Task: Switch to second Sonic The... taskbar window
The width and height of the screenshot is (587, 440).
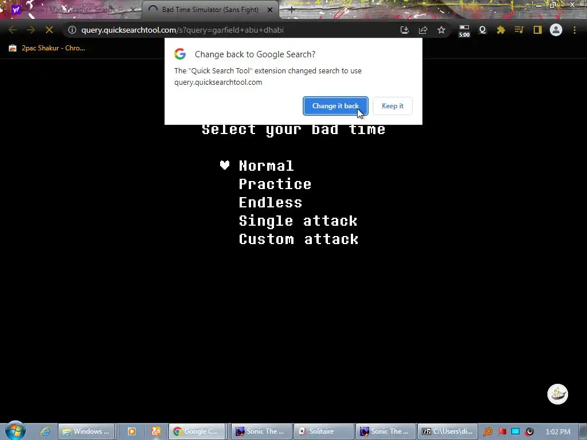Action: (386, 431)
